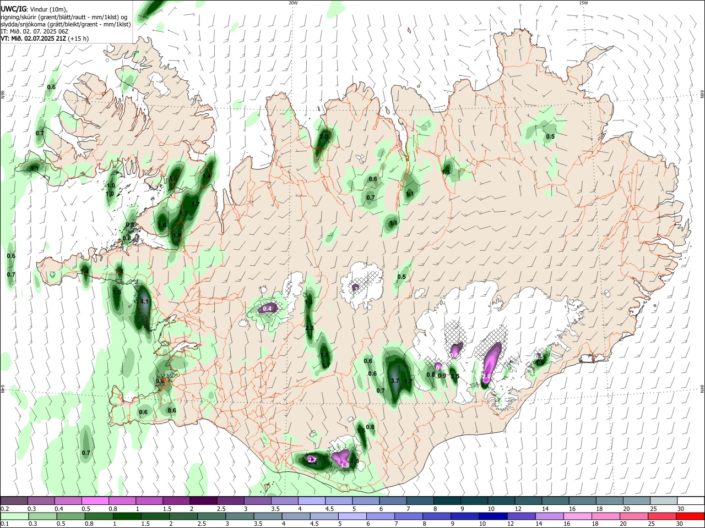Click the grey-purple 0.2 swatch in the upper snow legend
This screenshot has width=705, height=528.
(14, 501)
